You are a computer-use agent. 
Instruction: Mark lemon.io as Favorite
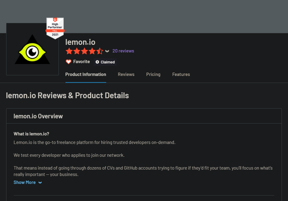[78, 62]
